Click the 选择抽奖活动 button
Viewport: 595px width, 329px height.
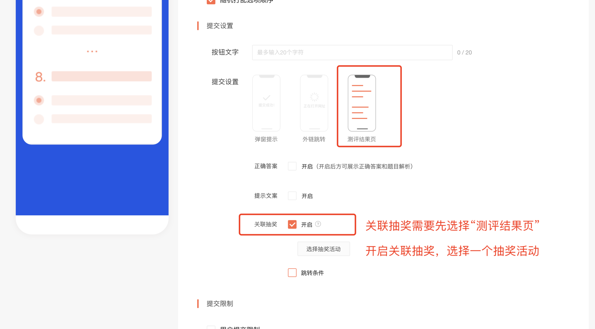(324, 249)
